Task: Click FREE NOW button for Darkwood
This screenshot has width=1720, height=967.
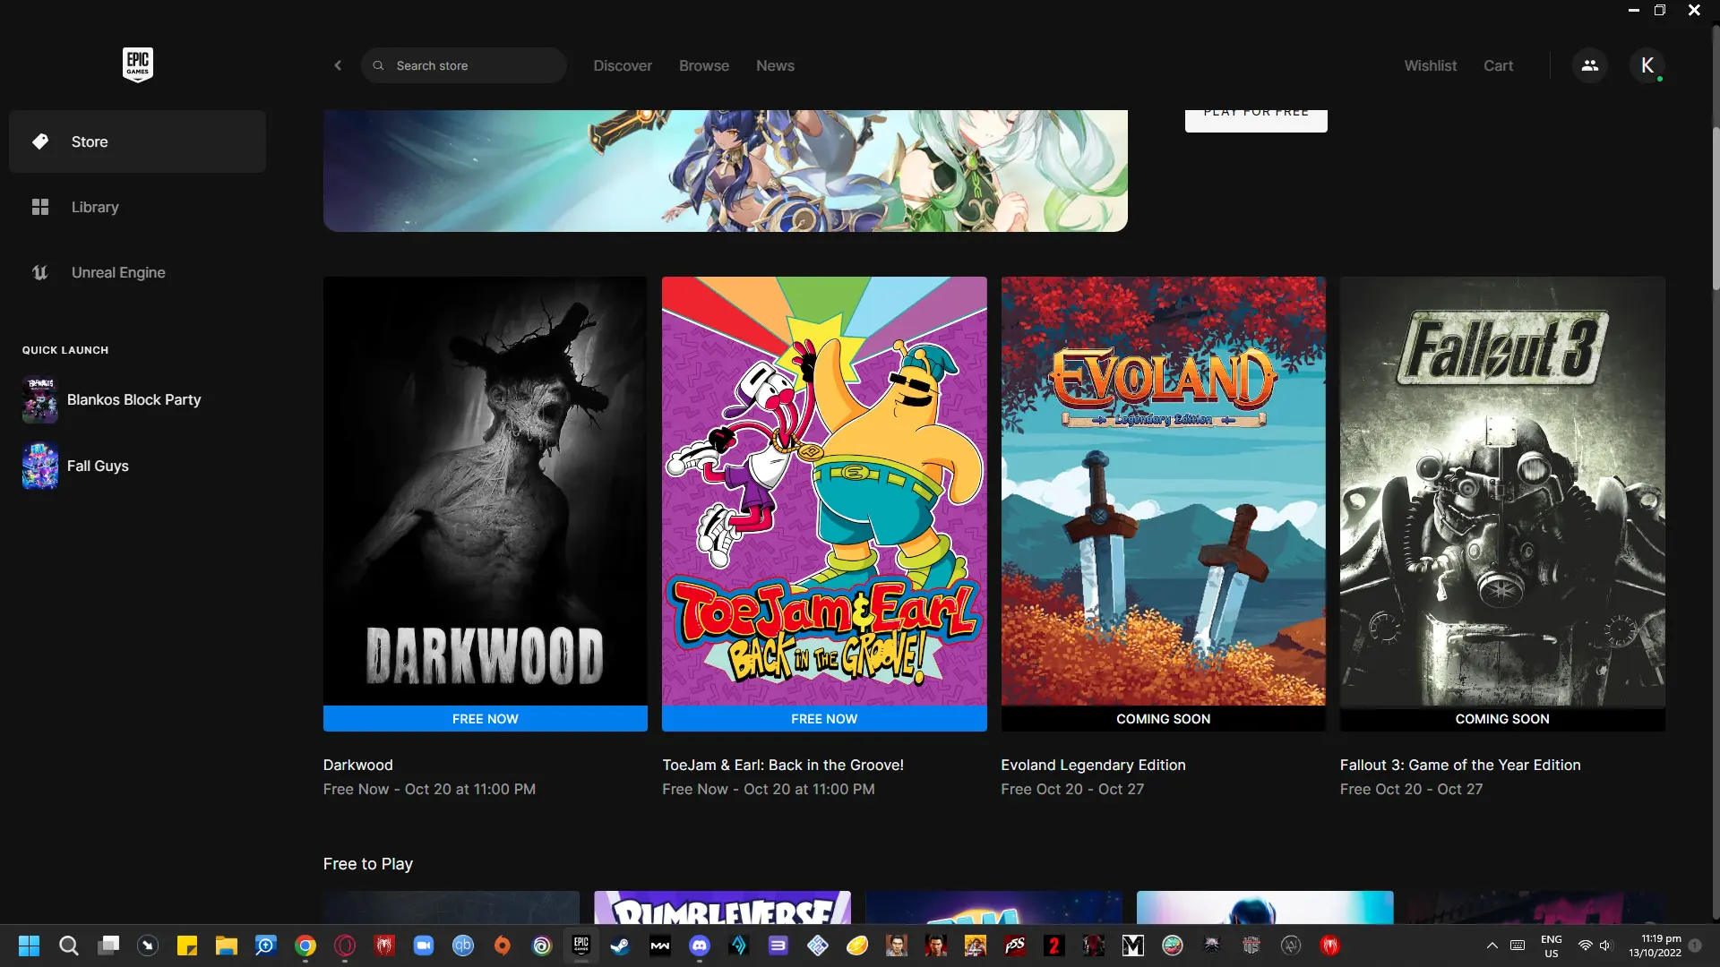Action: tap(485, 718)
